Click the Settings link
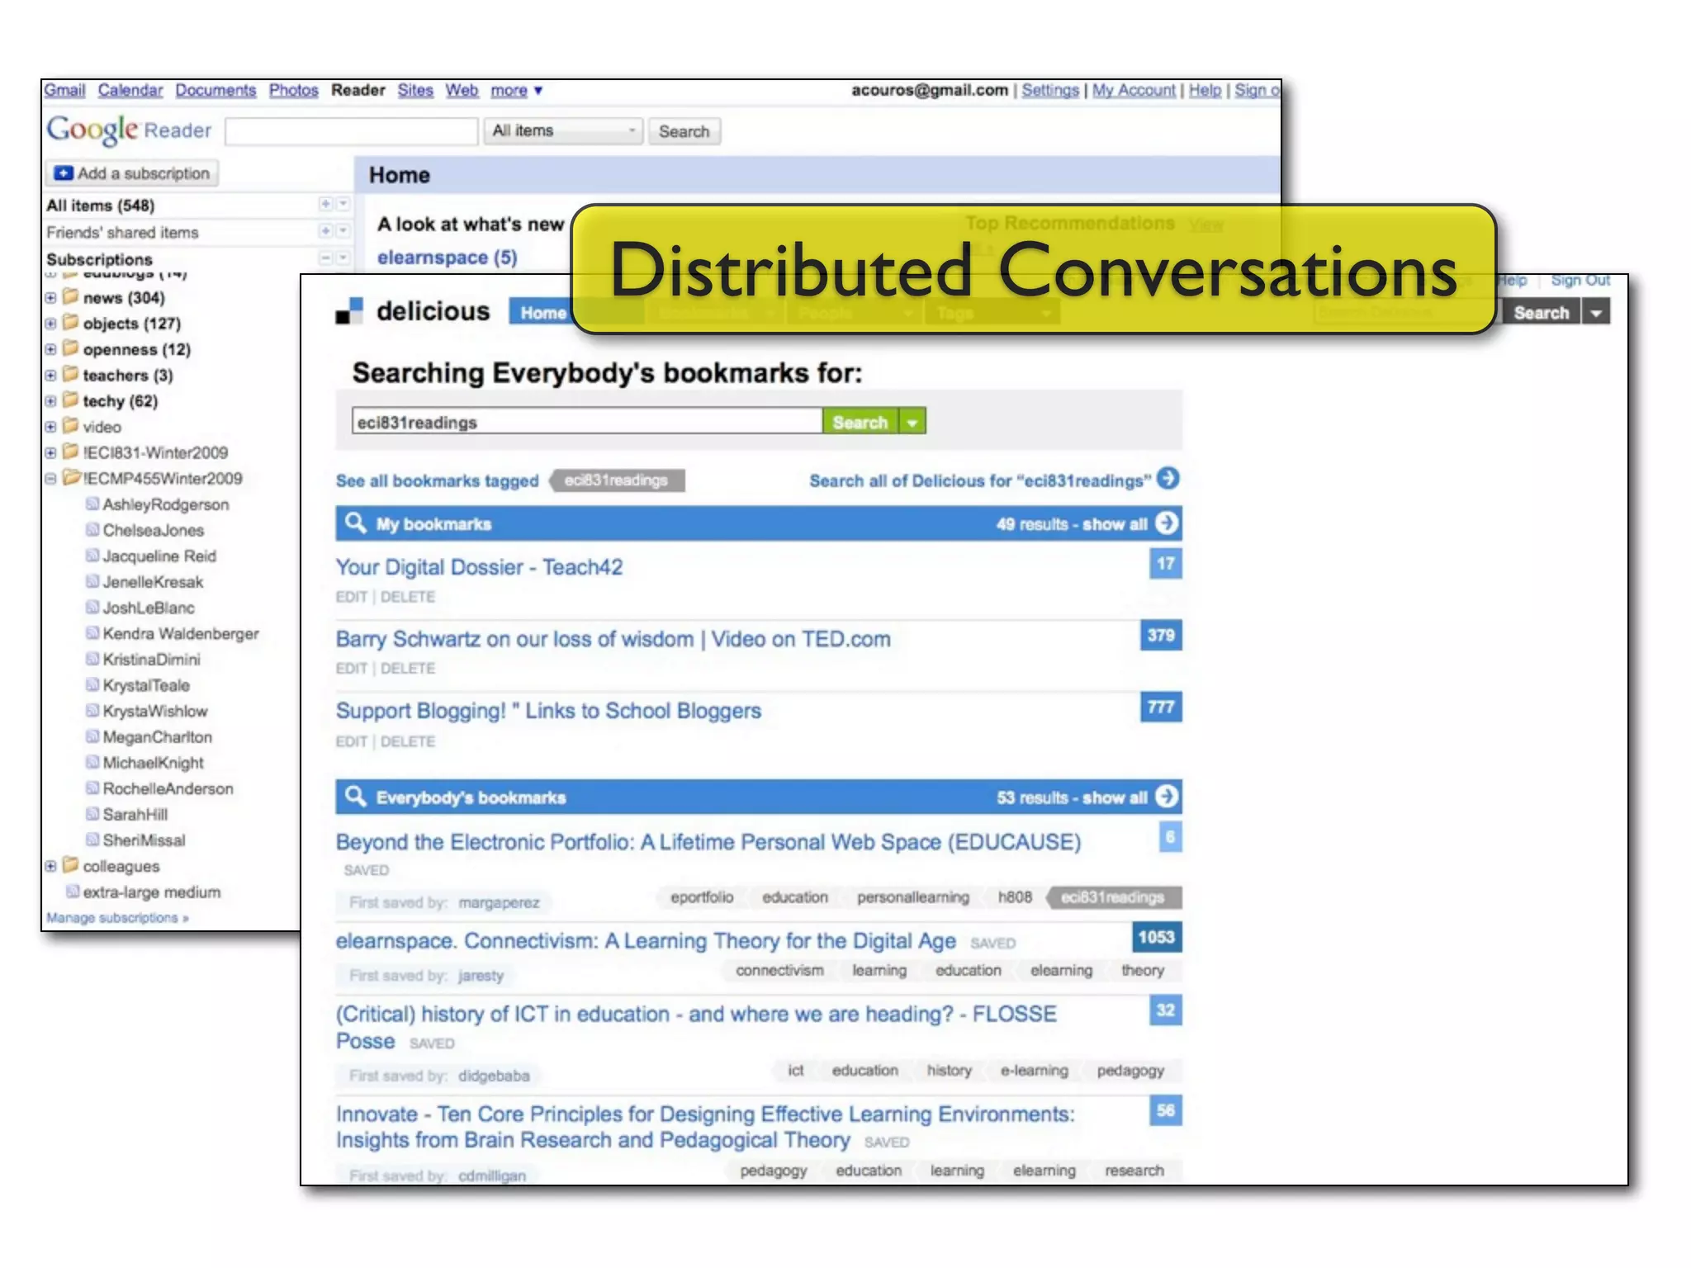The height and width of the screenshot is (1268, 1691). [x=1050, y=90]
